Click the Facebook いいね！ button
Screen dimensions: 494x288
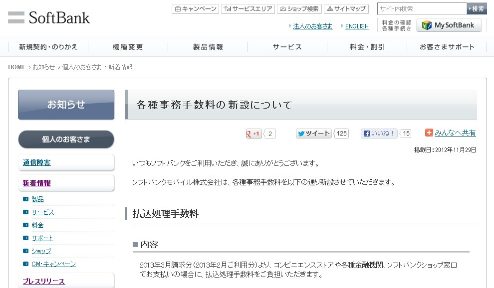(379, 134)
